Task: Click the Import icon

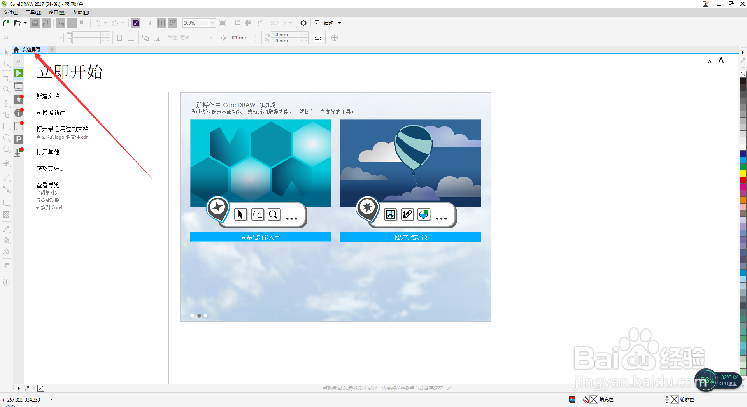Action: click(x=150, y=23)
